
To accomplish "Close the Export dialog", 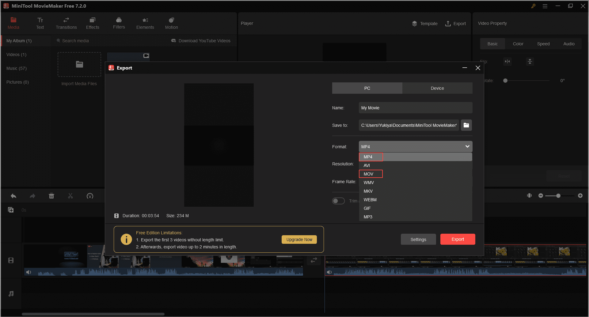I will tap(478, 68).
